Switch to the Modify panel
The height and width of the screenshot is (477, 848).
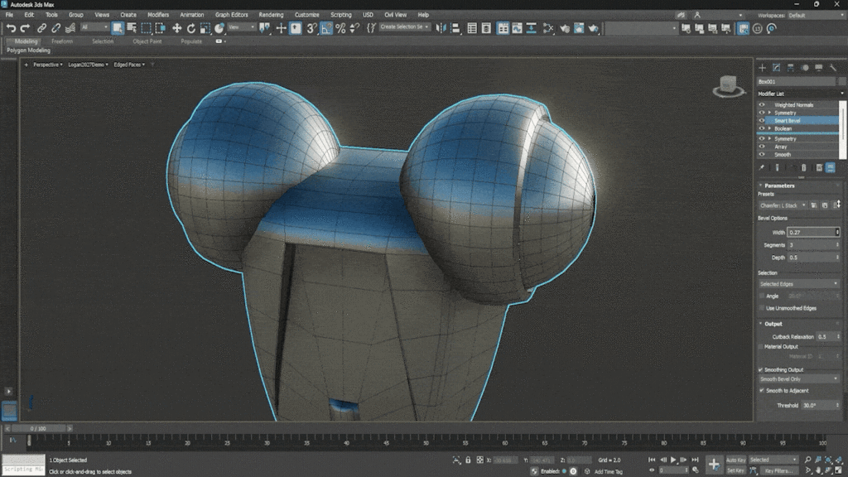[x=776, y=67]
